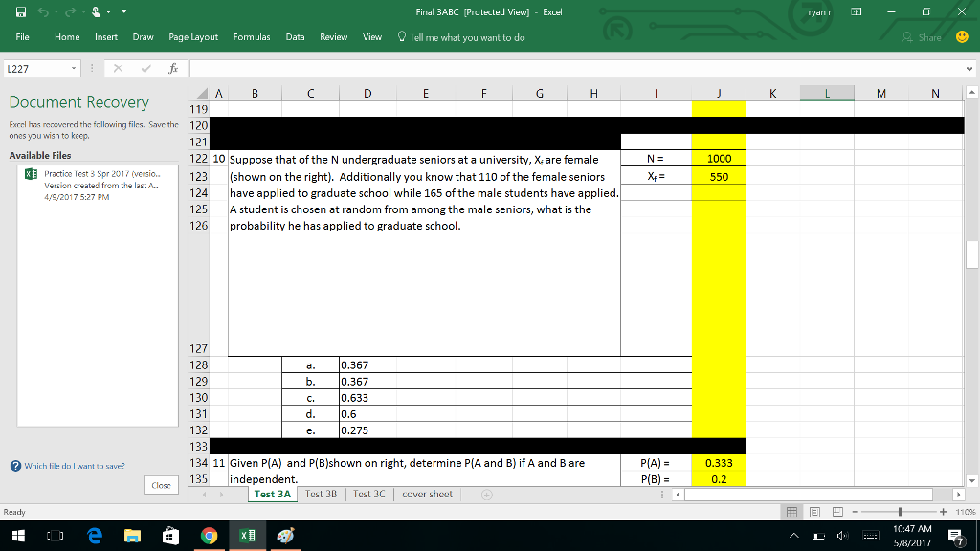Close the Document Recovery pane
This screenshot has width=980, height=551.
click(161, 485)
